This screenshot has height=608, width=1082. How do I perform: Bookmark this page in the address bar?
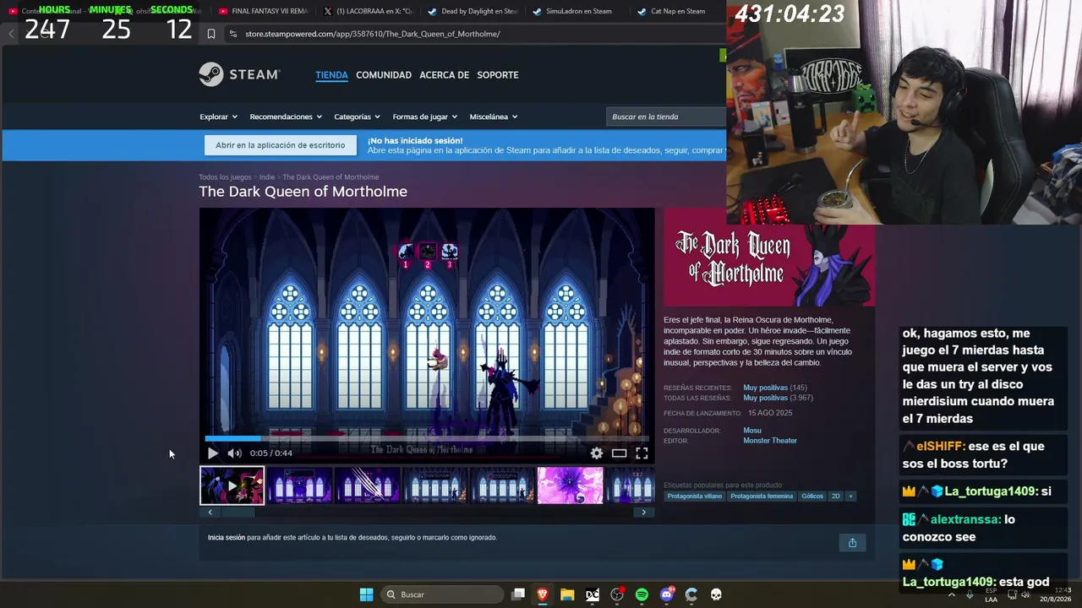211,34
